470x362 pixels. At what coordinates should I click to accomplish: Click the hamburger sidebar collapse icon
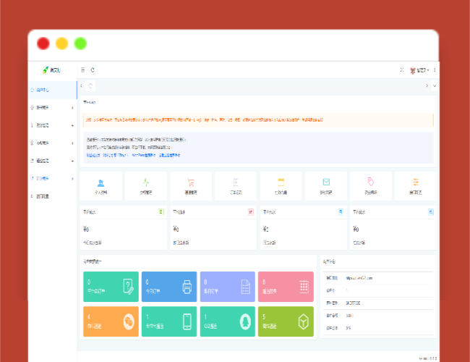click(x=82, y=70)
